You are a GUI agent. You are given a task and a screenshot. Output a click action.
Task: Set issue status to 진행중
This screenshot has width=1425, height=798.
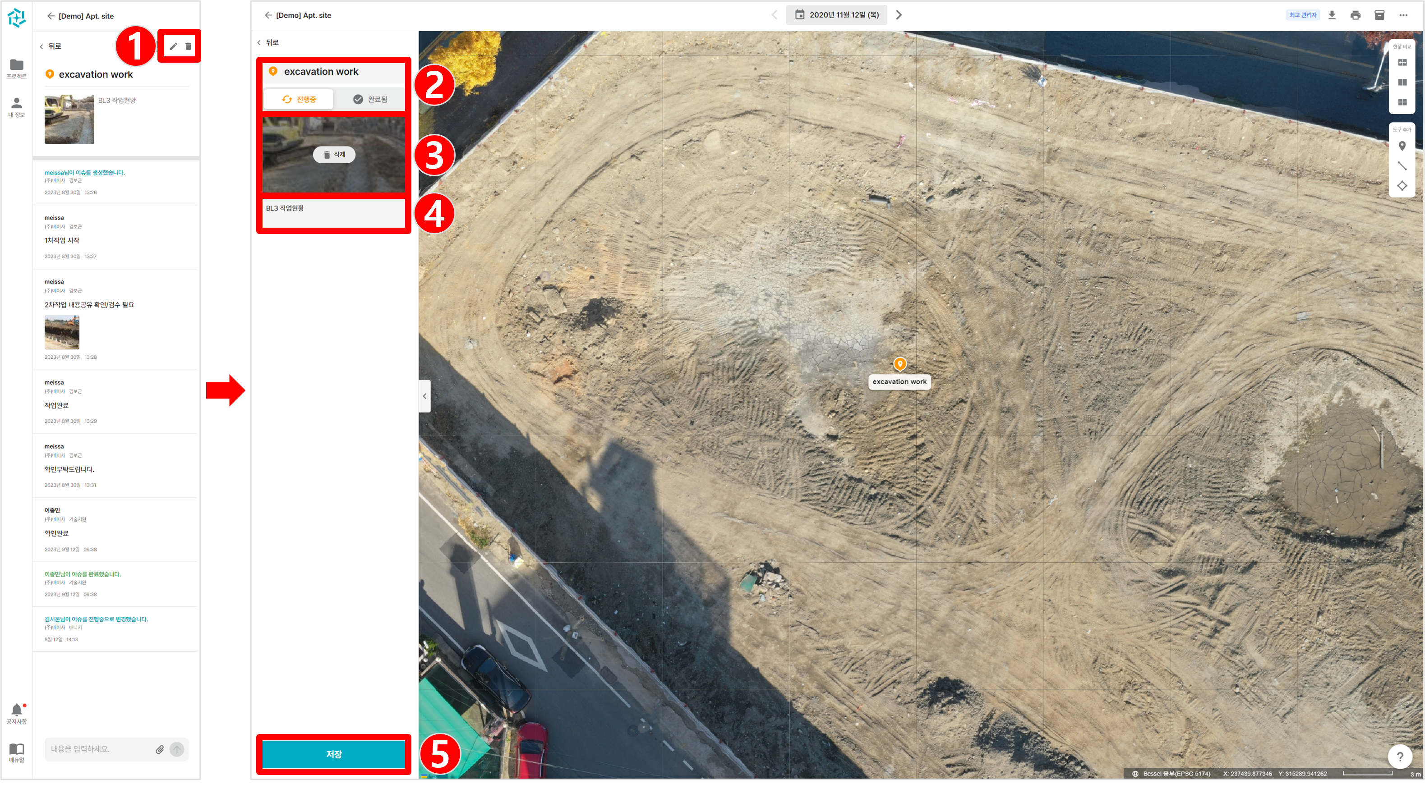[x=299, y=100]
